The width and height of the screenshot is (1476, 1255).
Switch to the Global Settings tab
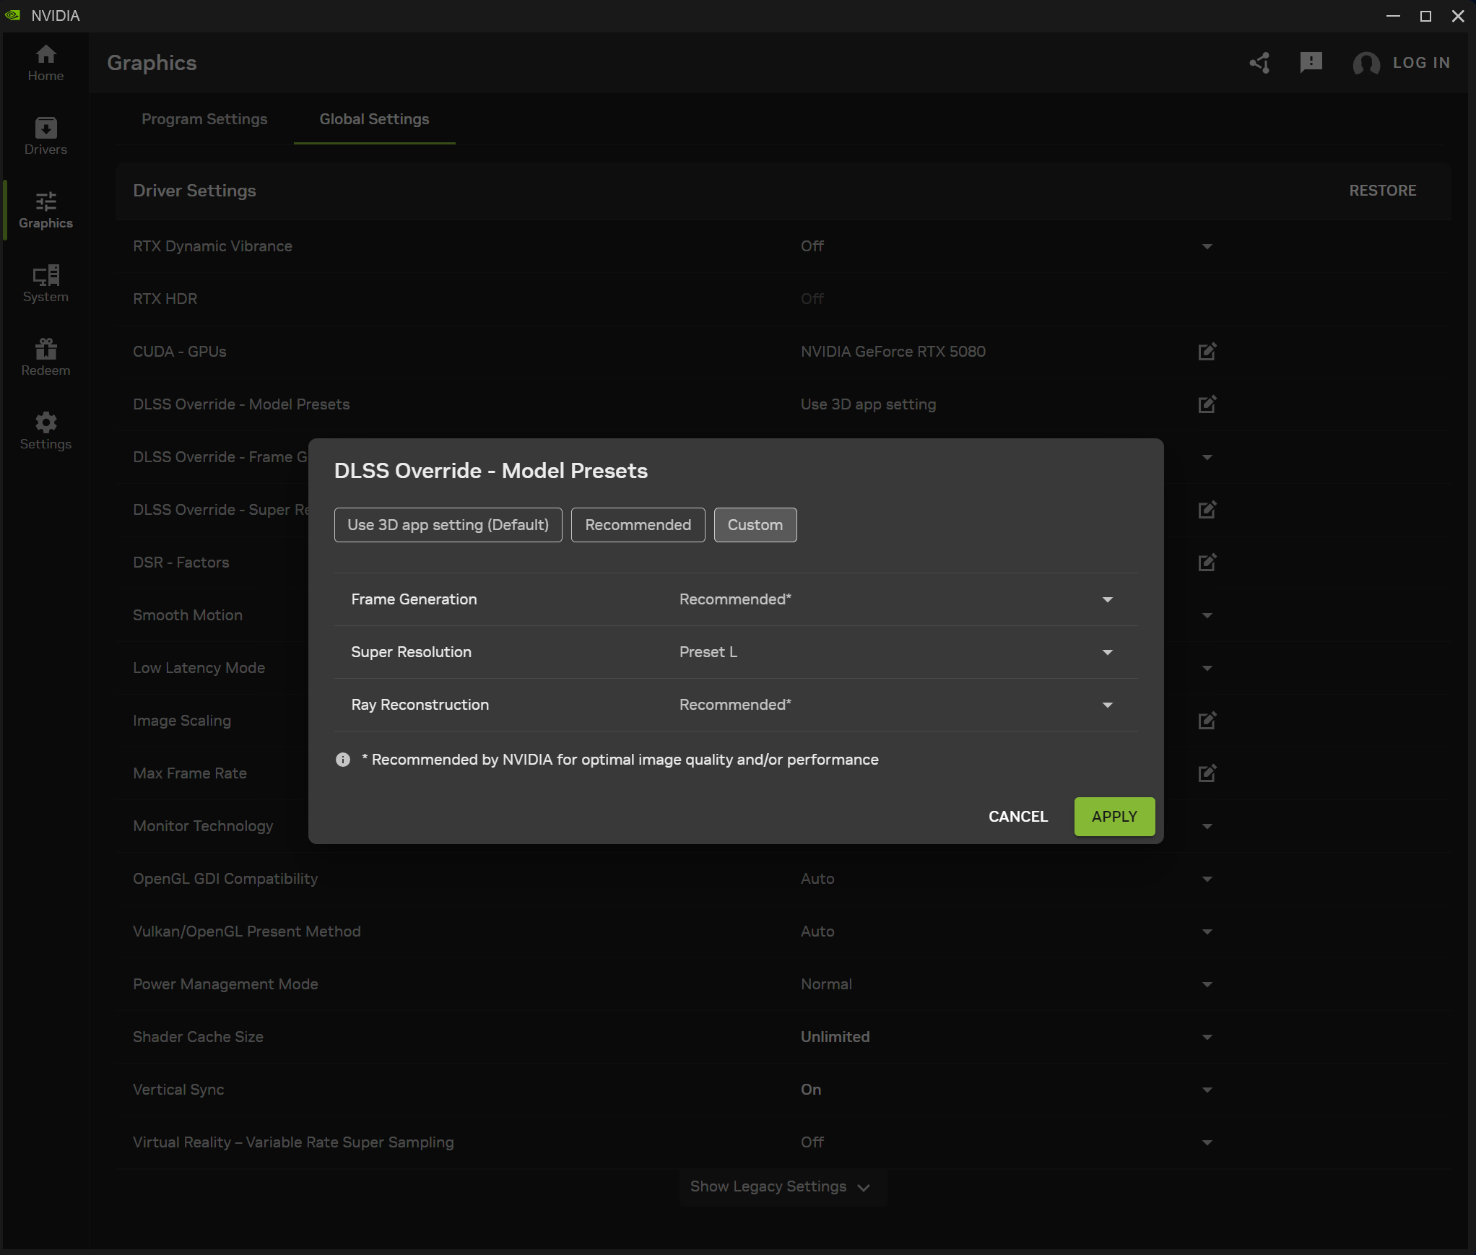coord(374,119)
